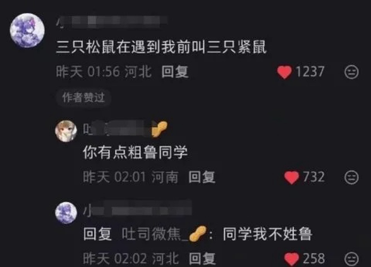Like the reply with 258 likes
371x267 pixels.
coord(292,259)
